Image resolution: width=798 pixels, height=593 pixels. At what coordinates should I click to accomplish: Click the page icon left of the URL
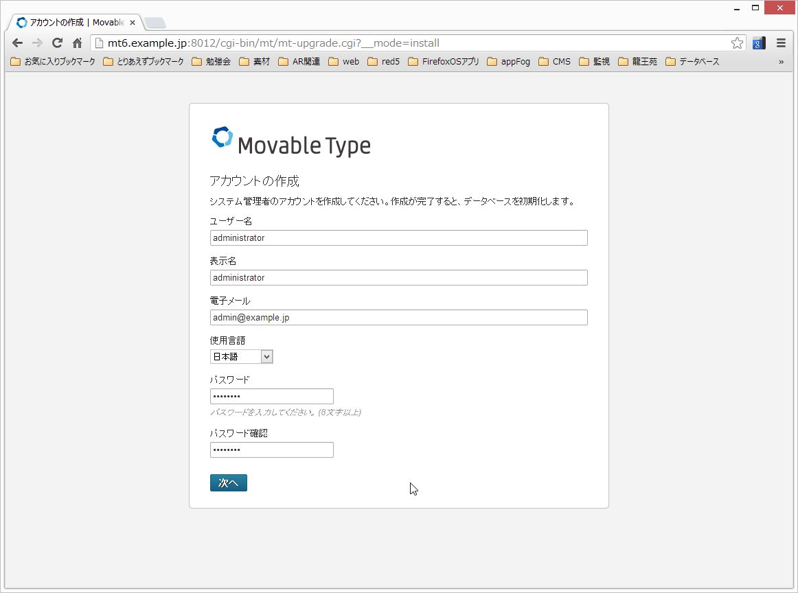100,43
